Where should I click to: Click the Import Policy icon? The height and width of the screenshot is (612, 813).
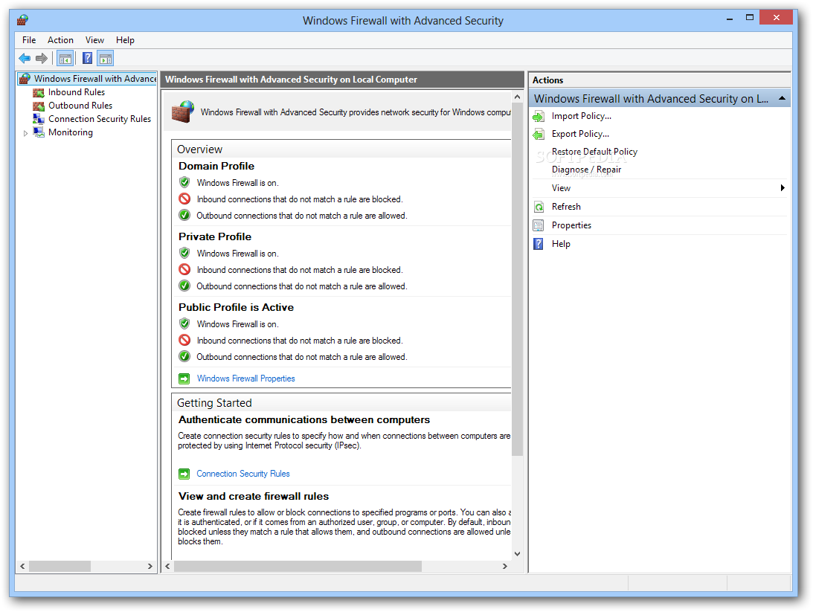[539, 117]
